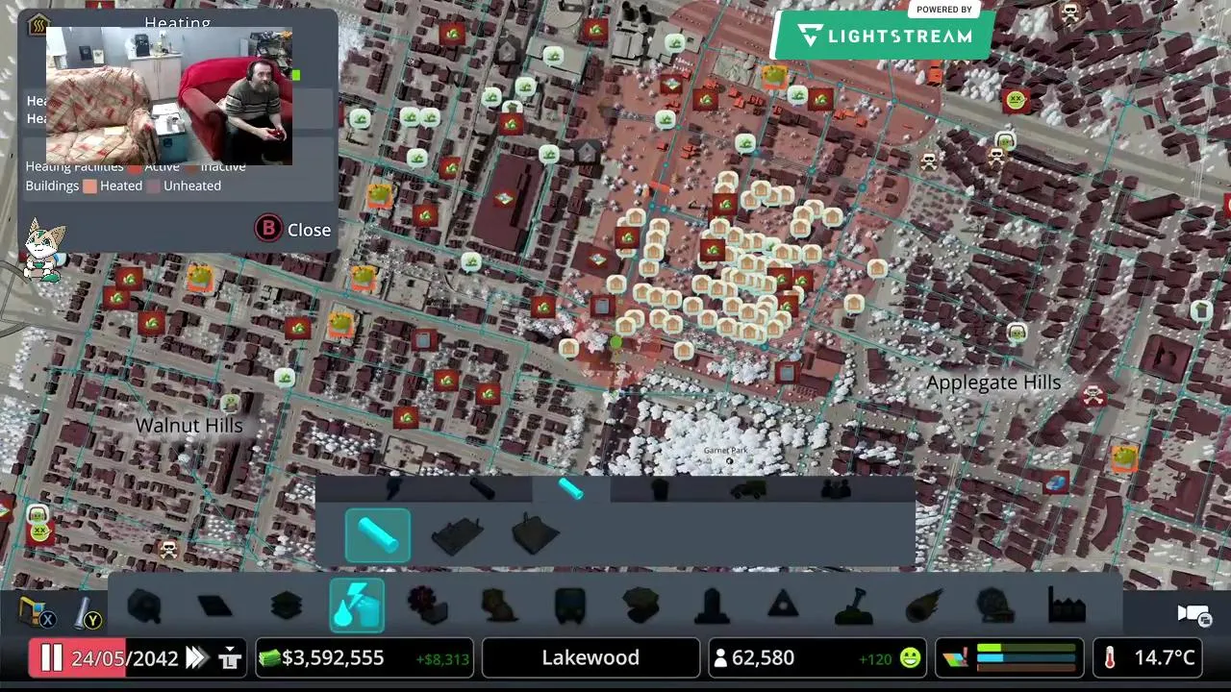
Task: Open the electricity pylon tab
Action: coord(393,488)
